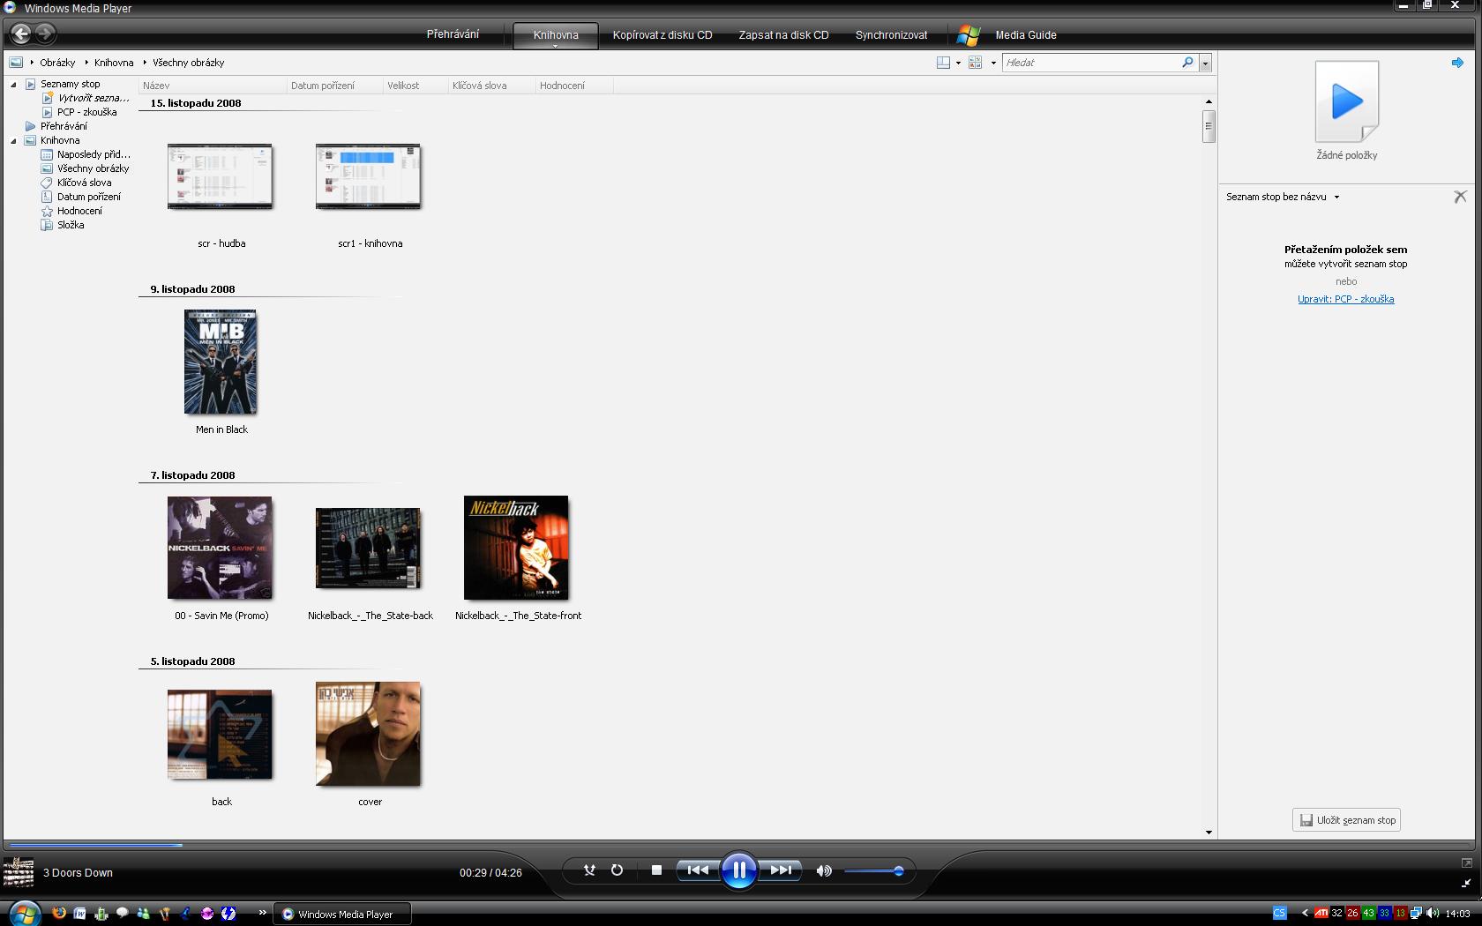Go forward with the Forward arrow button

(x=45, y=34)
